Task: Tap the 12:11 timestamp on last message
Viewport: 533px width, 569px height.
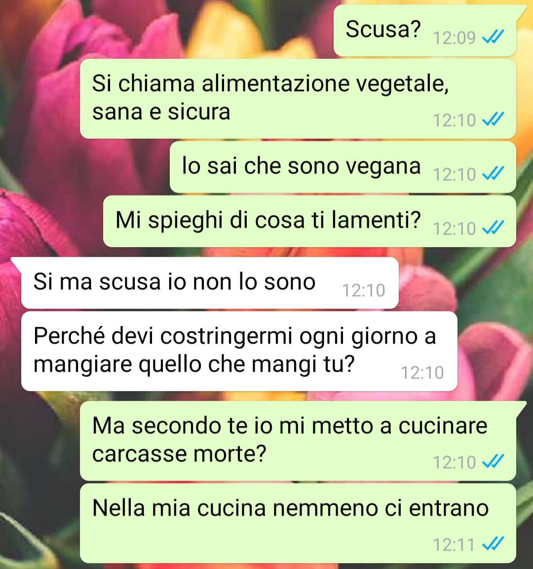Action: 454,544
